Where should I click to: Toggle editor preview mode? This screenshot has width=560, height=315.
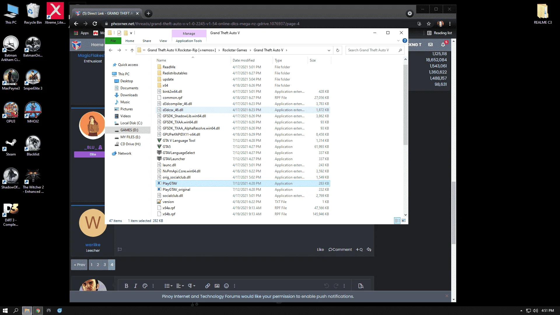361,286
